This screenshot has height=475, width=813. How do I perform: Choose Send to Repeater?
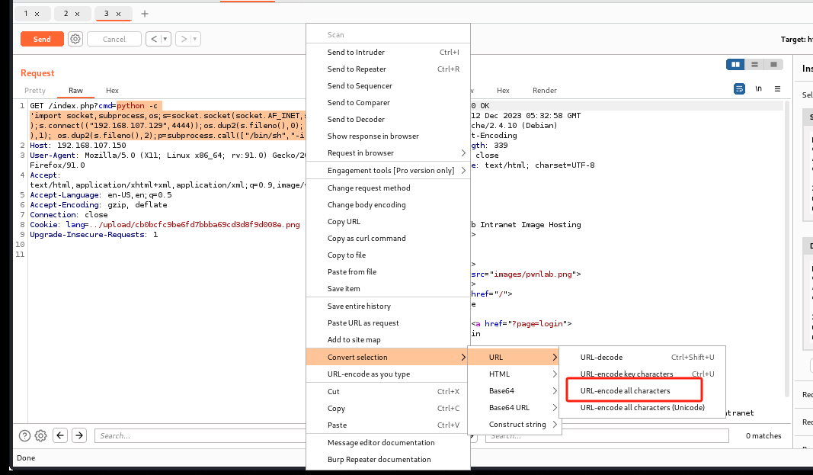pos(389,69)
